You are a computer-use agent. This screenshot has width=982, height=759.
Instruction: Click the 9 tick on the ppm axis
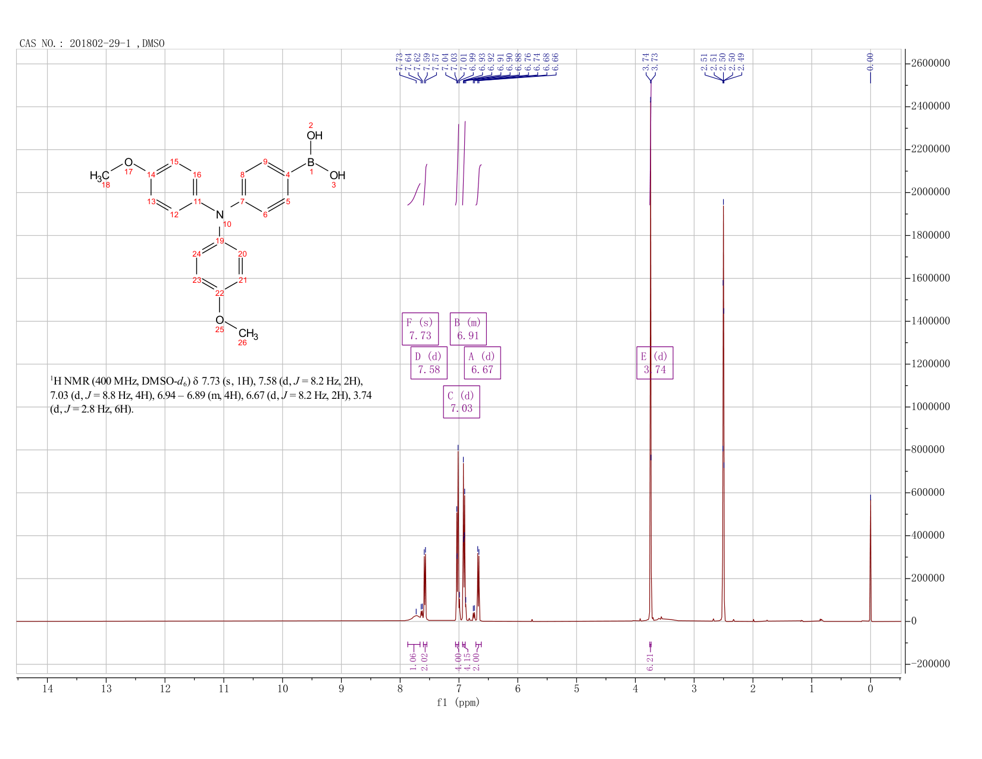(x=342, y=689)
